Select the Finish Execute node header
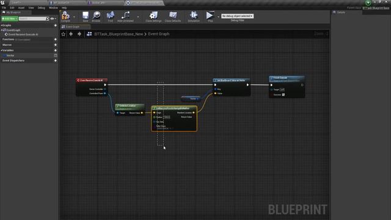The image size is (391, 220). coord(287,79)
